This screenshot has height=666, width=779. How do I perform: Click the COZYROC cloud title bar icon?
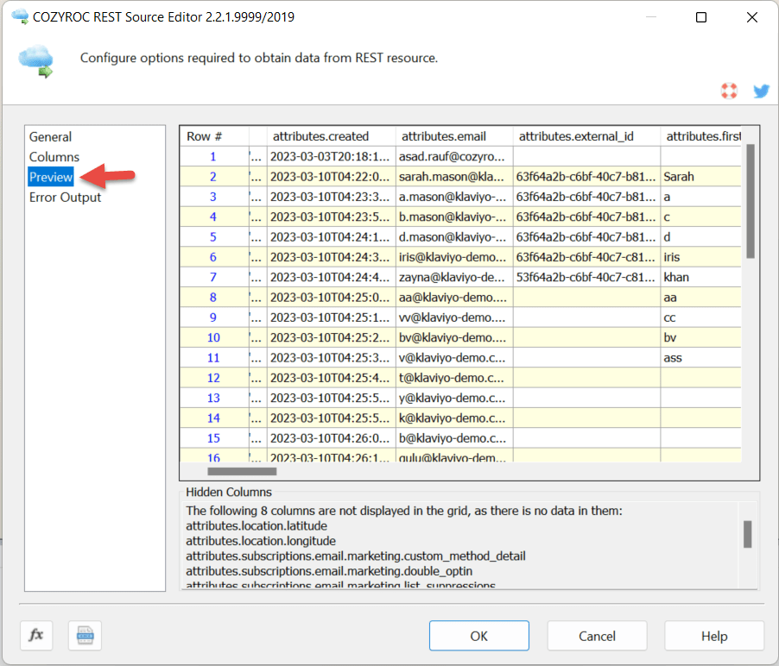[20, 17]
